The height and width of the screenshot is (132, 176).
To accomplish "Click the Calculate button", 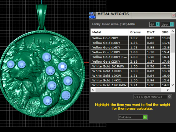I will pyautogui.click(x=133, y=117).
